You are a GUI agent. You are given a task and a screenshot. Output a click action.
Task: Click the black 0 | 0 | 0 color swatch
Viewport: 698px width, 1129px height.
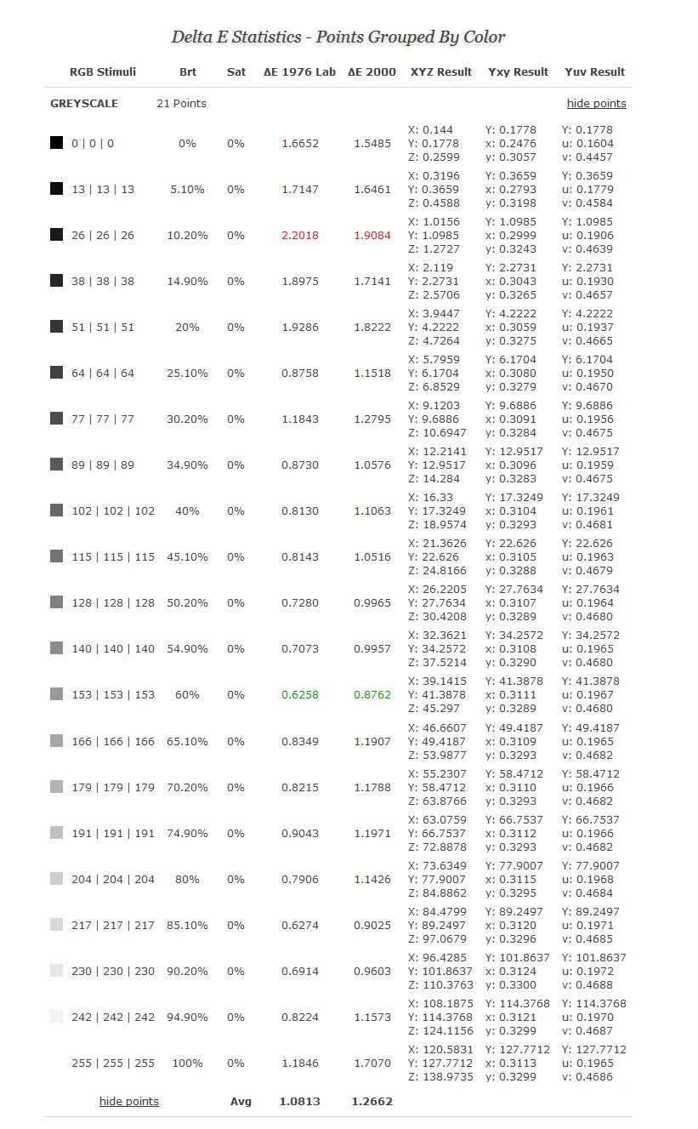tap(57, 143)
